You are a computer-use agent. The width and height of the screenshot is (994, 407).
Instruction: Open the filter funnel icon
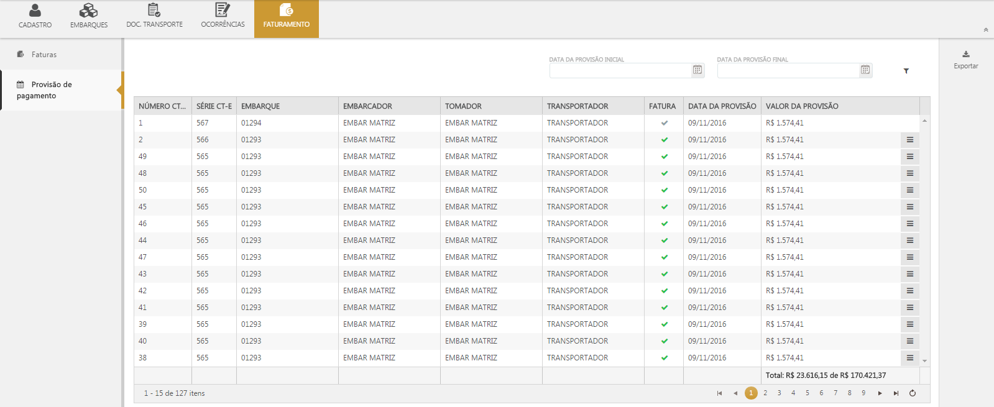tap(906, 71)
